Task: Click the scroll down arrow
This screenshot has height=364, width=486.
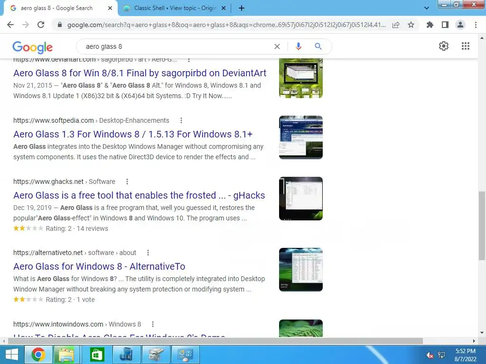Action: pyautogui.click(x=482, y=333)
